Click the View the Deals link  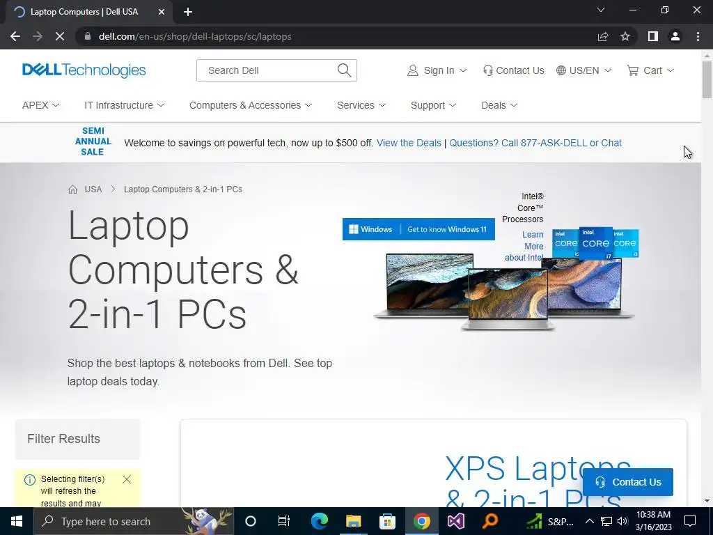pos(409,143)
